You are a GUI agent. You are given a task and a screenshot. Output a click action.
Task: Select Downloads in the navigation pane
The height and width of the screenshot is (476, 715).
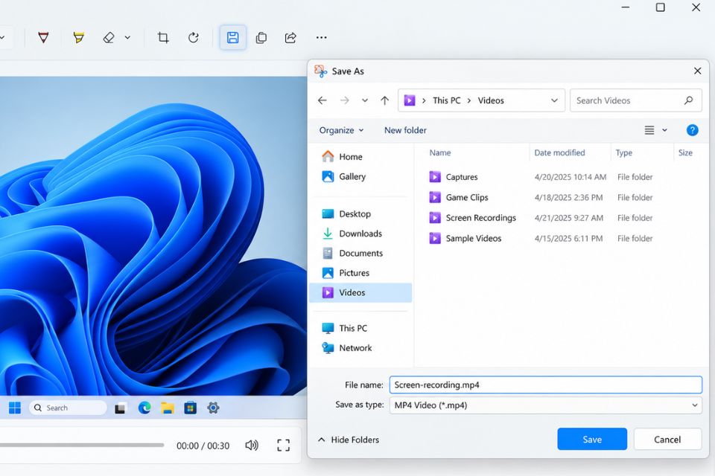pyautogui.click(x=360, y=234)
